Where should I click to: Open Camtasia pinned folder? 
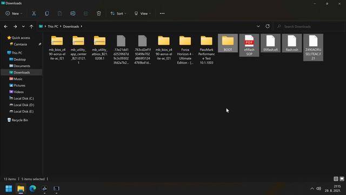point(21,44)
